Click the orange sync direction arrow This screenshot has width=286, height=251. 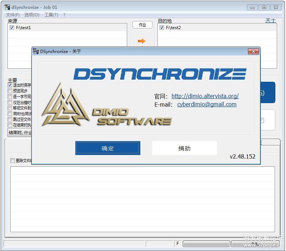(142, 41)
